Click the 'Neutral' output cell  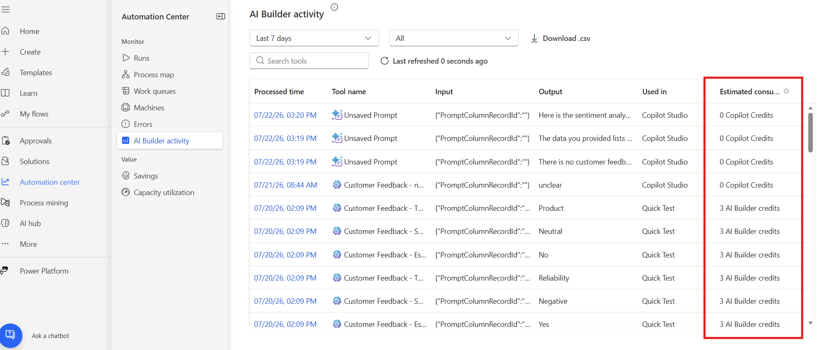(550, 231)
